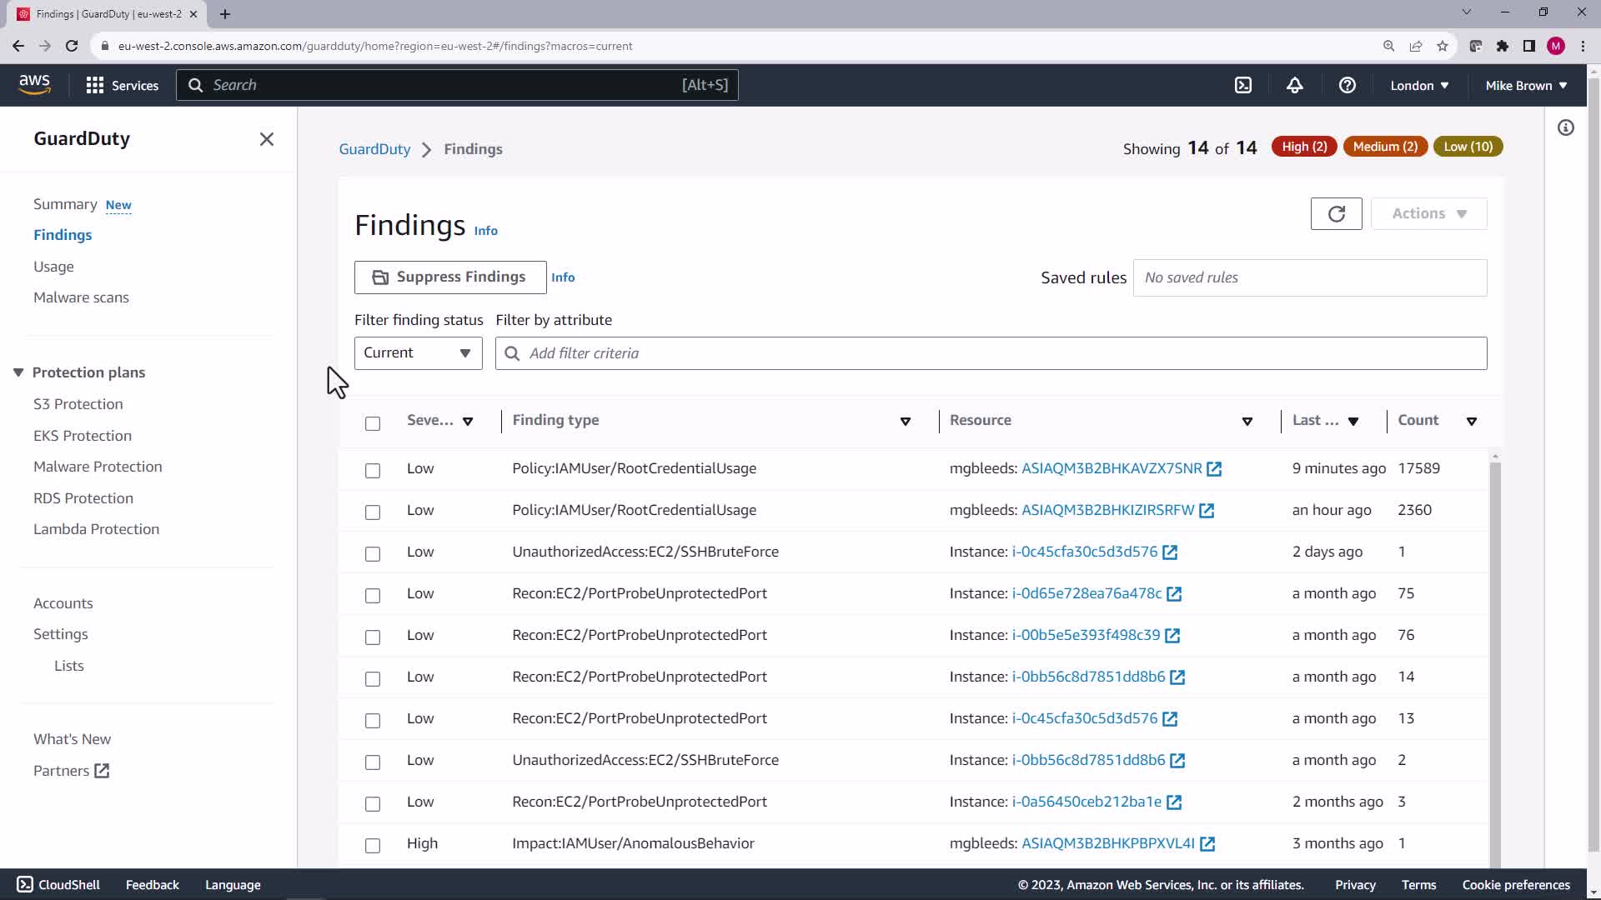Open the AWS CloudShell icon in the top bar

[1242, 85]
